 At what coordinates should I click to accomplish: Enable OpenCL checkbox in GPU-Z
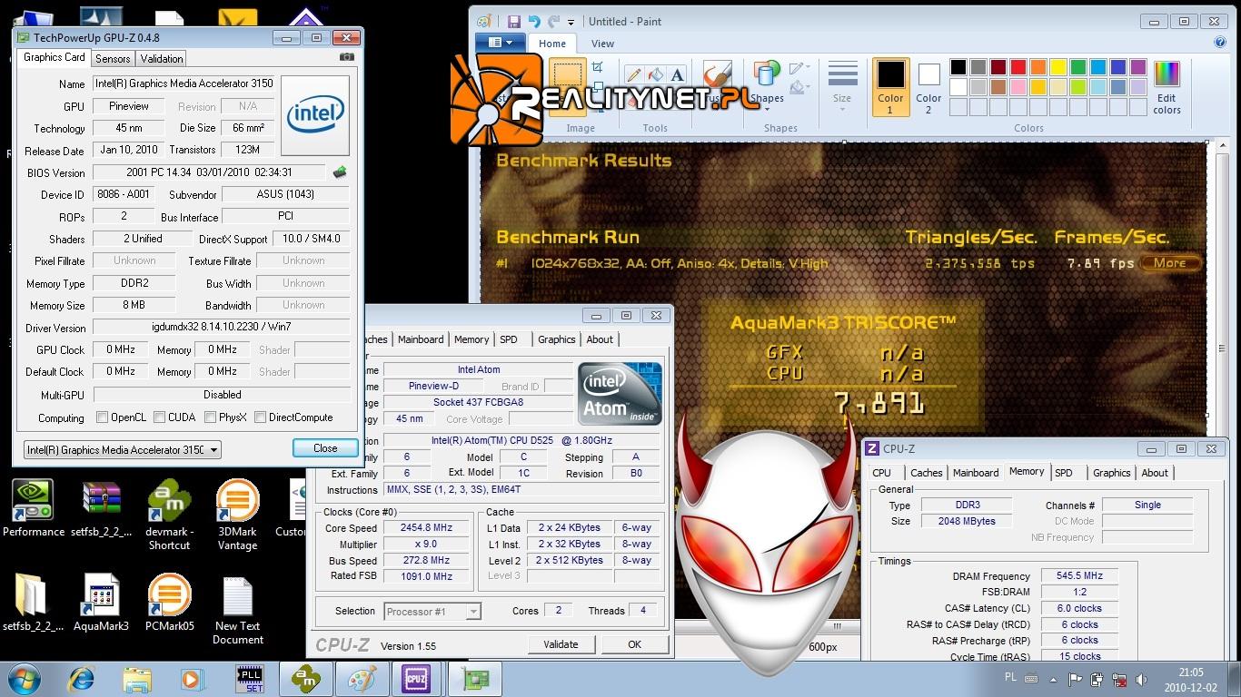[103, 417]
